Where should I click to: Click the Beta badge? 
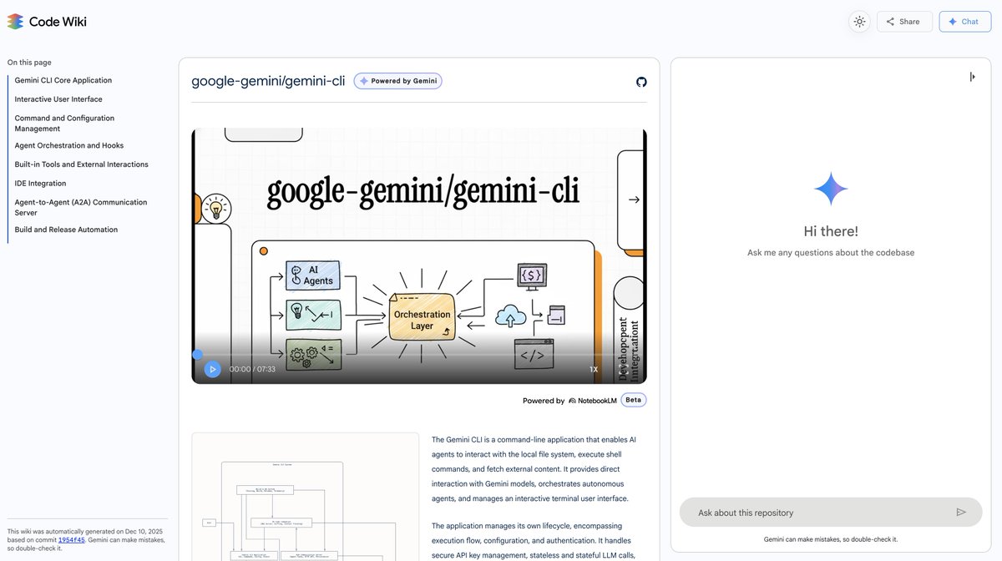pos(634,400)
